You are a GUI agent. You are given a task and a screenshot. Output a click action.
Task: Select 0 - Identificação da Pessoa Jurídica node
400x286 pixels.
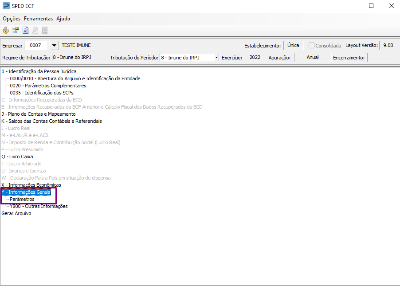click(39, 71)
